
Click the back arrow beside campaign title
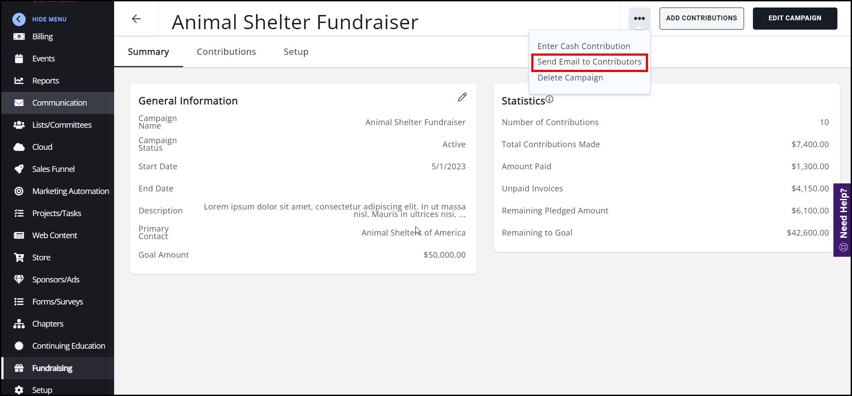coord(136,19)
